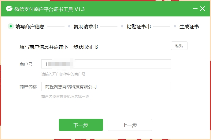Click hint text 商户名须与营业执照名称一致
This screenshot has height=140, width=211.
65,96
